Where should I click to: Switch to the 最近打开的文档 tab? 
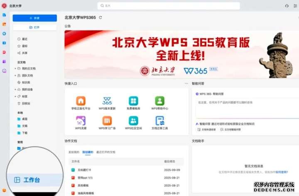106,152
